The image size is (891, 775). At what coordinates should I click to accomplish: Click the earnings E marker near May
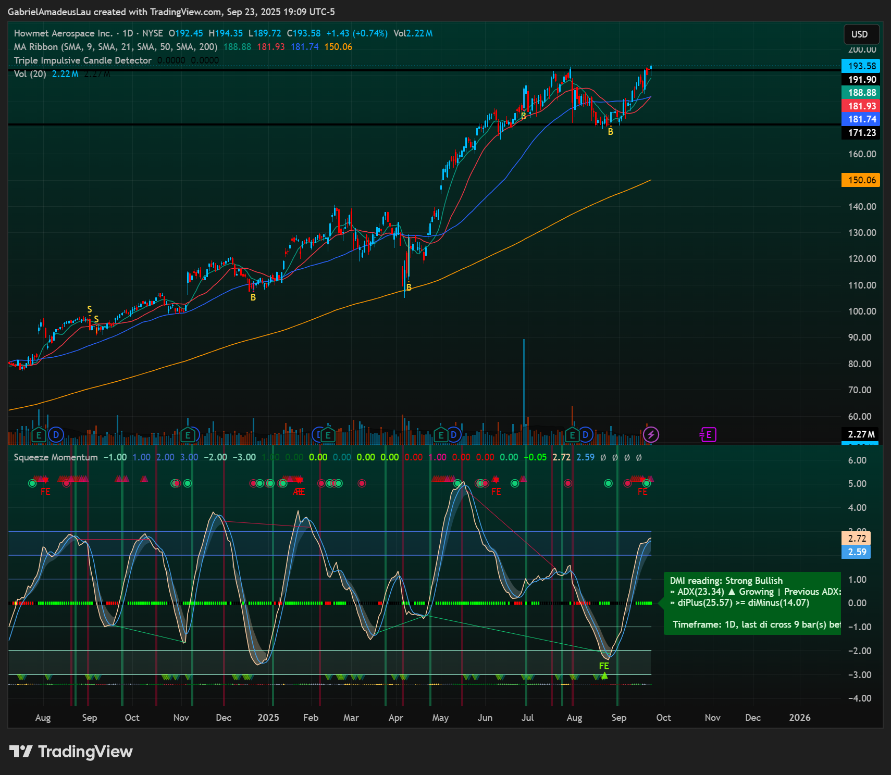pyautogui.click(x=441, y=434)
